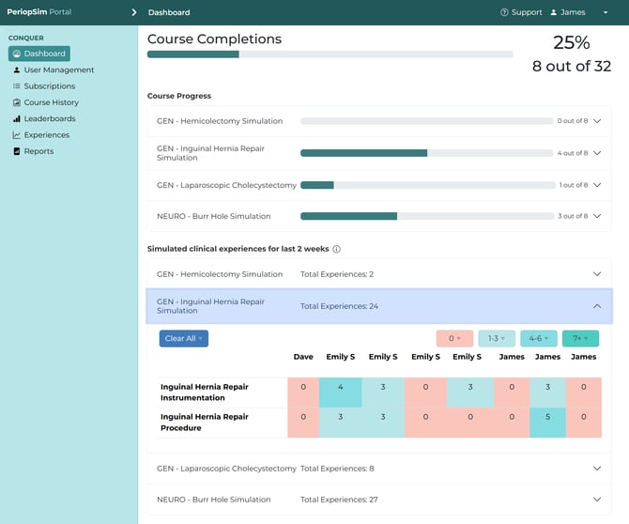The image size is (629, 524).
Task: Click the Inguinal Hernia Repair progress bar
Action: [427, 153]
